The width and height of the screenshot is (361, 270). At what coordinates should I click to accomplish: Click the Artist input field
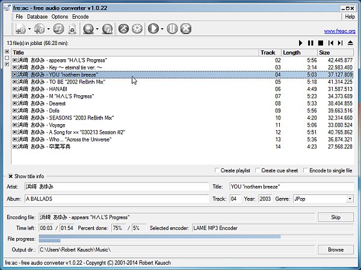117,187
